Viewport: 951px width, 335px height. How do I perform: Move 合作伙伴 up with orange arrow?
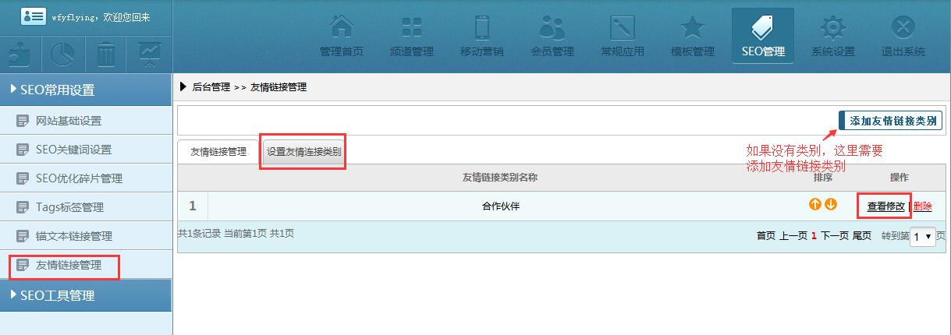point(814,205)
